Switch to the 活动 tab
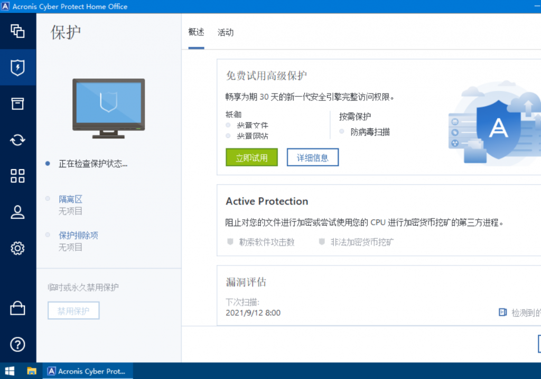The width and height of the screenshot is (541, 379). pyautogui.click(x=225, y=32)
